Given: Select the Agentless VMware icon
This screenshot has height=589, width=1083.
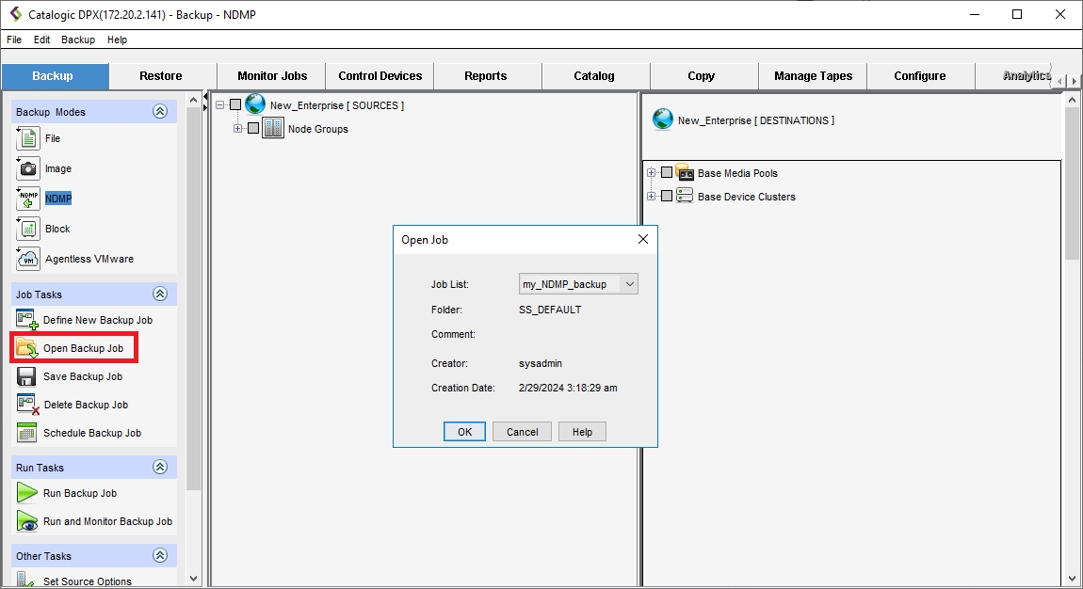Looking at the screenshot, I should [28, 259].
